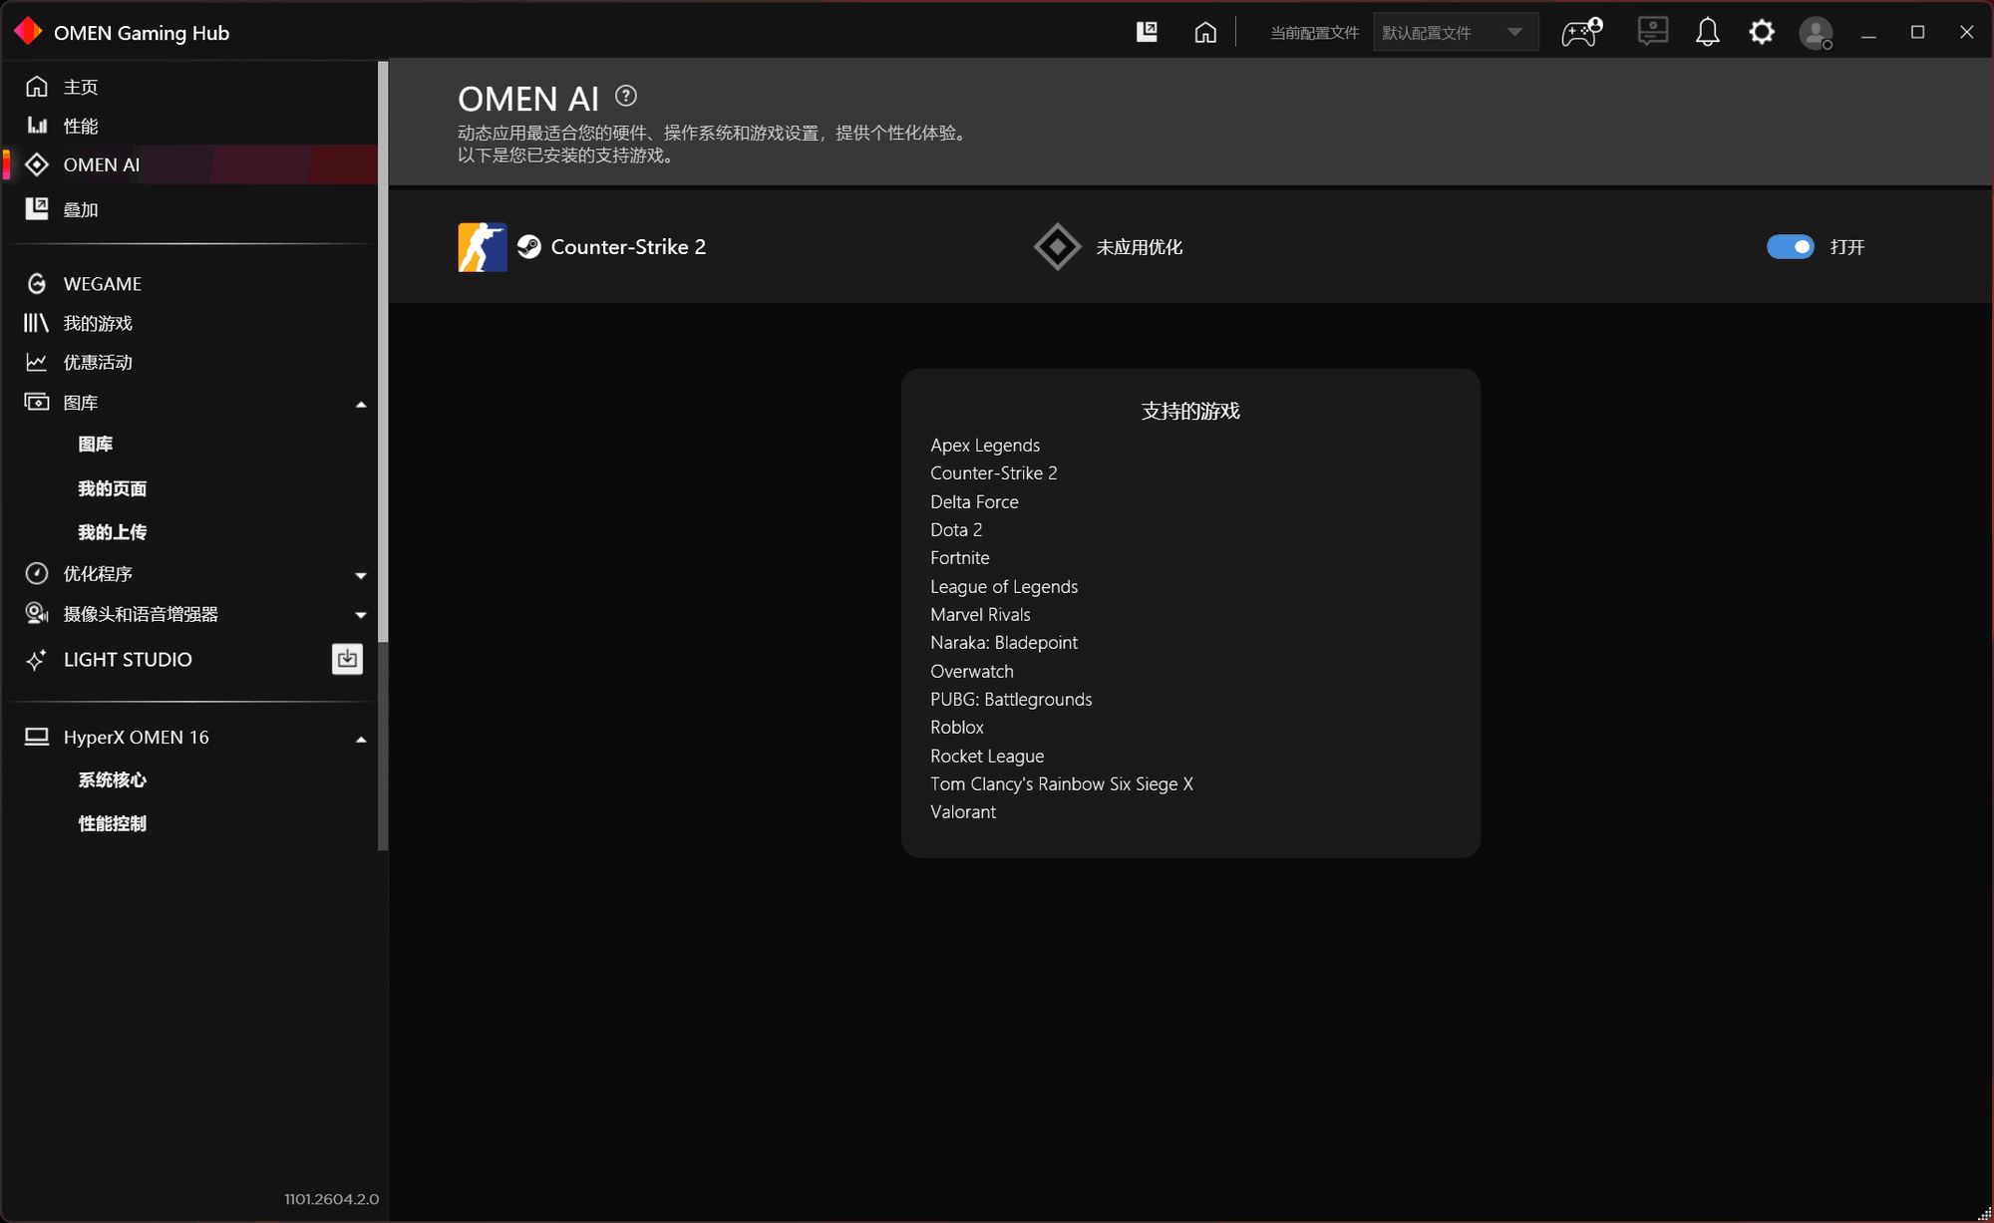
Task: Open settings with the gear icon
Action: click(1762, 32)
